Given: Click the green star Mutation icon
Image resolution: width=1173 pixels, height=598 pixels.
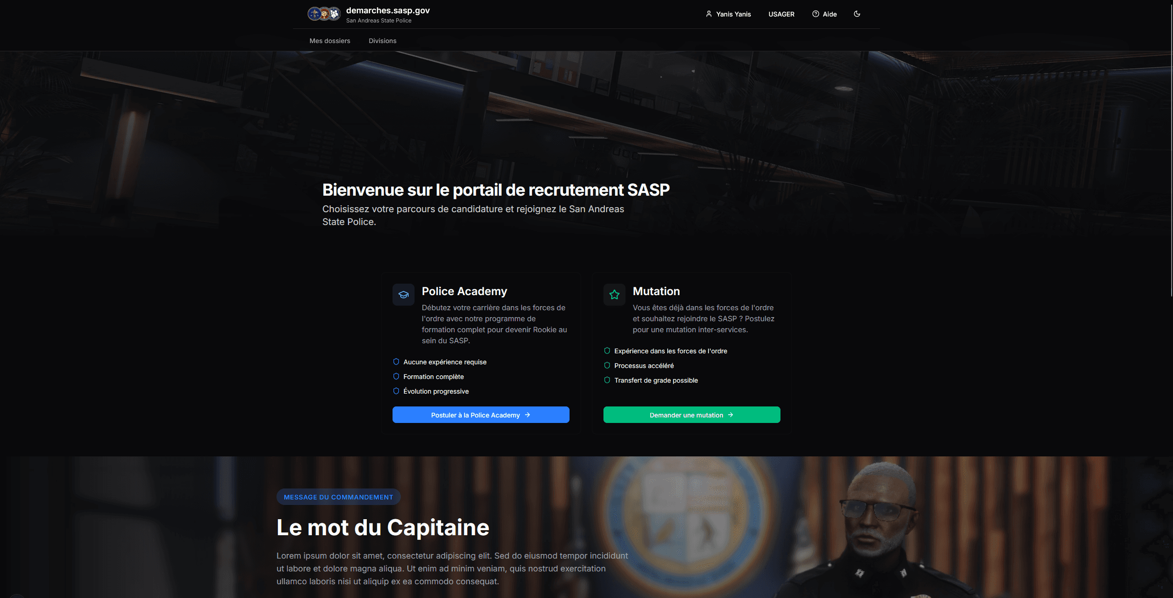Looking at the screenshot, I should (614, 295).
